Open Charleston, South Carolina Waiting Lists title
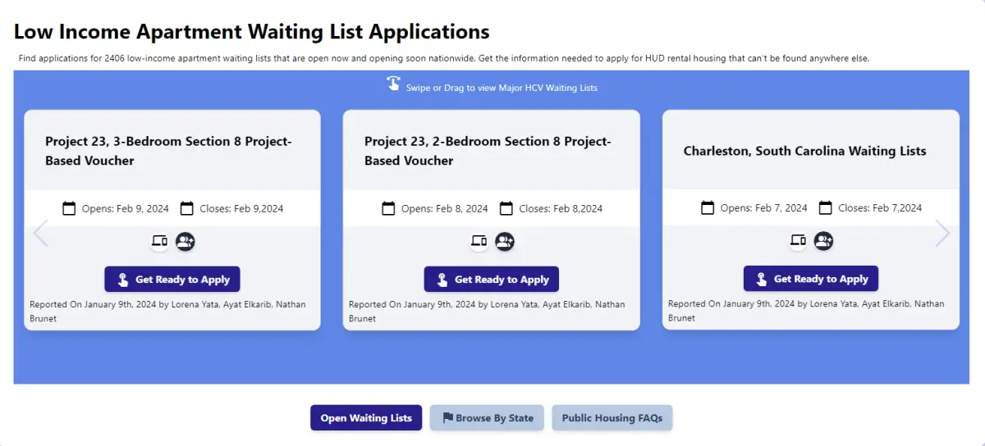Viewport: 985px width, 446px height. 805,151
